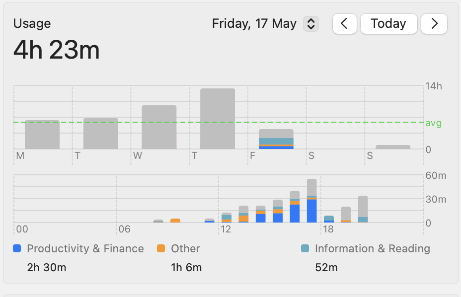The width and height of the screenshot is (461, 297).
Task: Click the last bar in hourly chart
Action: pos(363,209)
